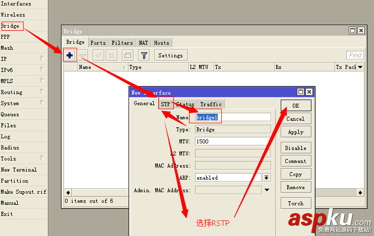
Task: Click Make Supout.rif in sidebar
Action: pos(23,192)
